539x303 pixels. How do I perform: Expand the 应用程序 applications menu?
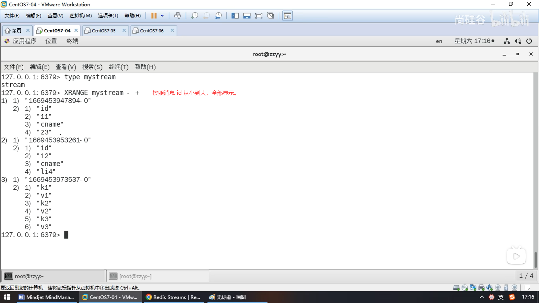[x=24, y=41]
